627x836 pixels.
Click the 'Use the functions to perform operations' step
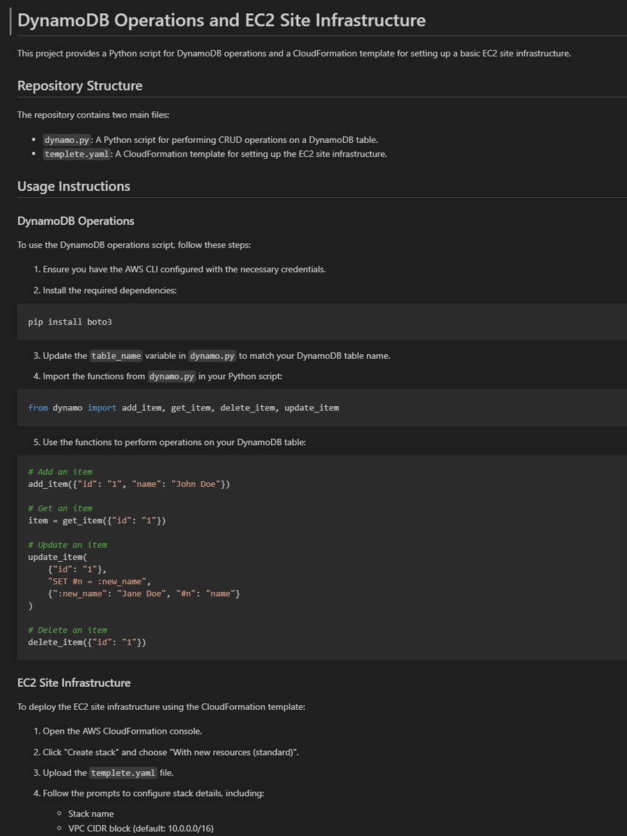(x=174, y=442)
